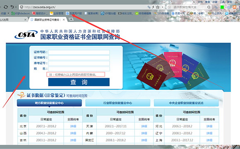Select the 中央企业职业技能鉴定试点 tab
The width and height of the screenshot is (240, 149).
click(x=186, y=103)
